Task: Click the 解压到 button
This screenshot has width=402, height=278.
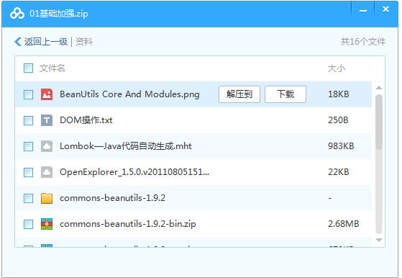Action: click(239, 94)
